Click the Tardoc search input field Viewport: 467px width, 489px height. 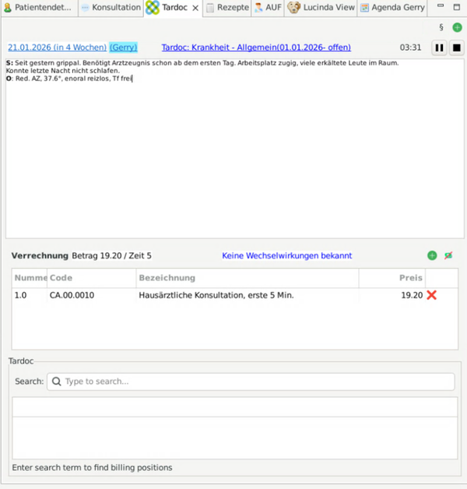pos(251,382)
